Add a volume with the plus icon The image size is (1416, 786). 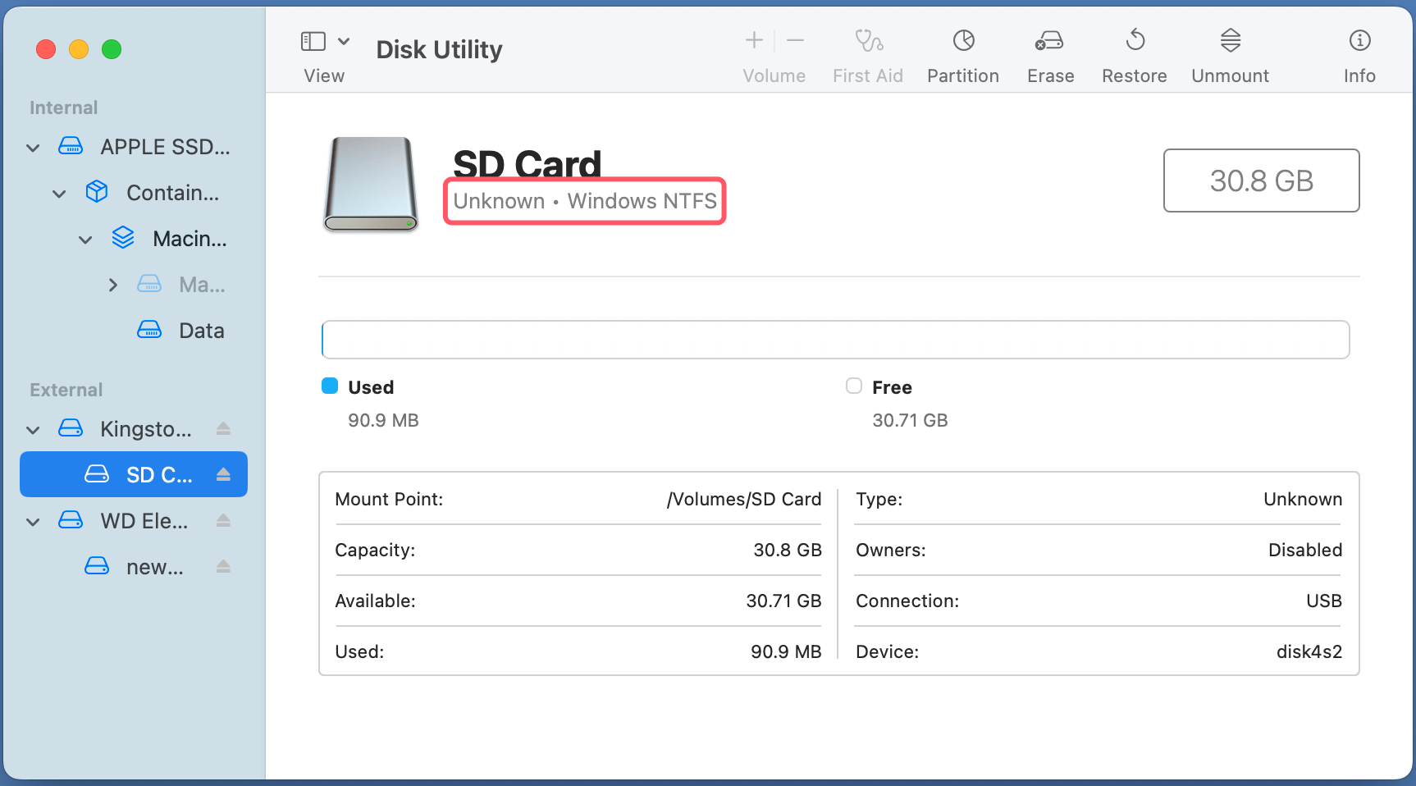pyautogui.click(x=752, y=39)
